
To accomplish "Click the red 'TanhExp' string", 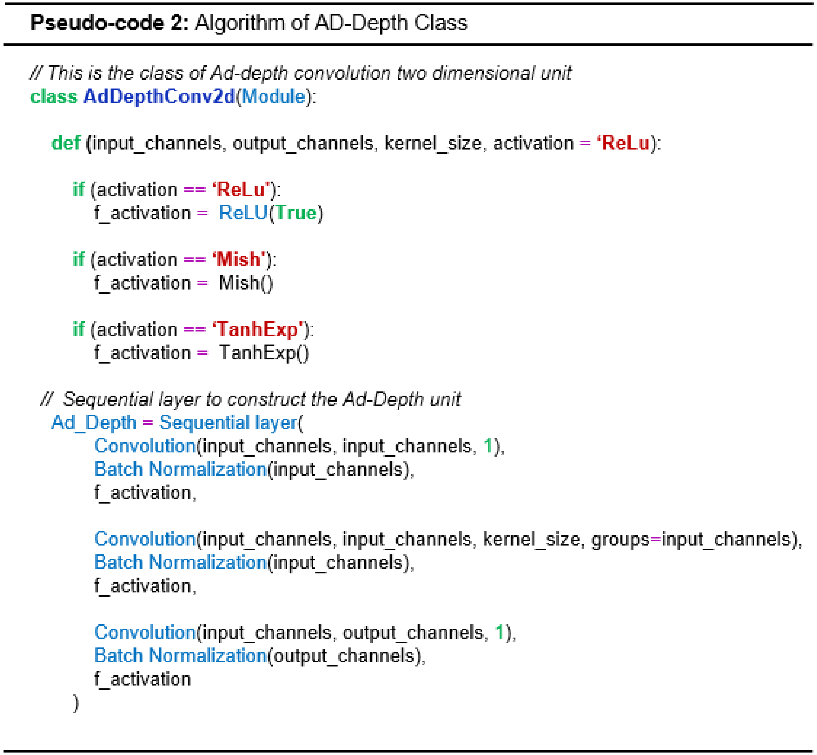I will pos(258,330).
